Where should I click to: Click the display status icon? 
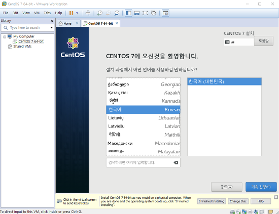[262, 211]
